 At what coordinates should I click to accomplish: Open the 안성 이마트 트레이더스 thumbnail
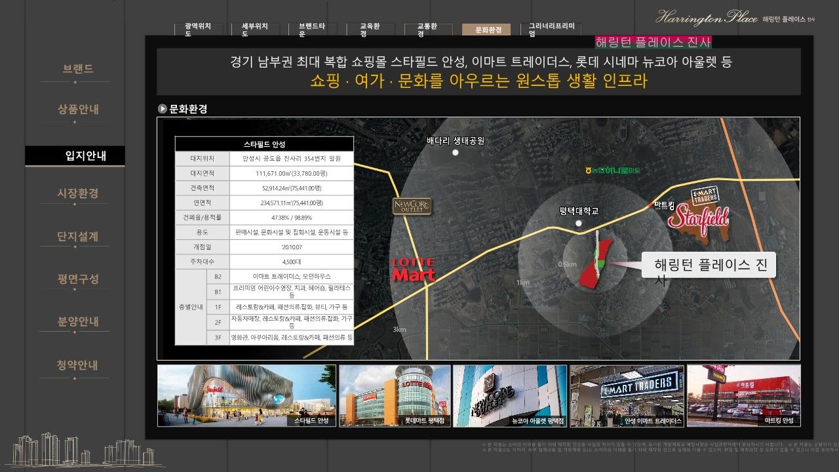click(x=627, y=396)
